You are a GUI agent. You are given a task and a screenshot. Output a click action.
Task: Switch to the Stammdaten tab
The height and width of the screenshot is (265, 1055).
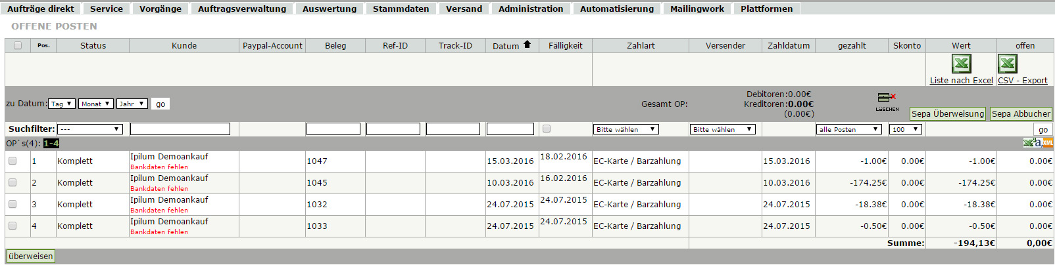click(x=401, y=9)
